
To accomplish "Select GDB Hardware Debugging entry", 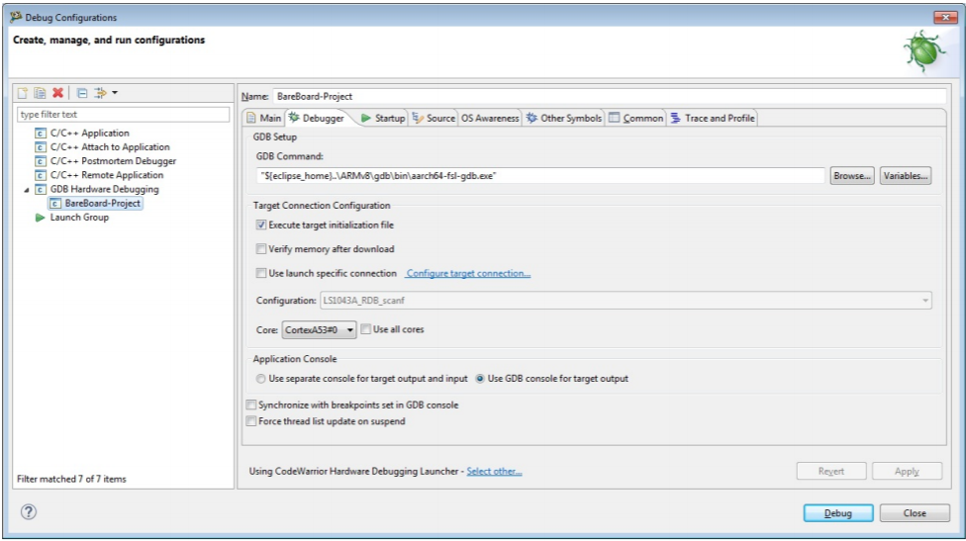I will (x=105, y=190).
